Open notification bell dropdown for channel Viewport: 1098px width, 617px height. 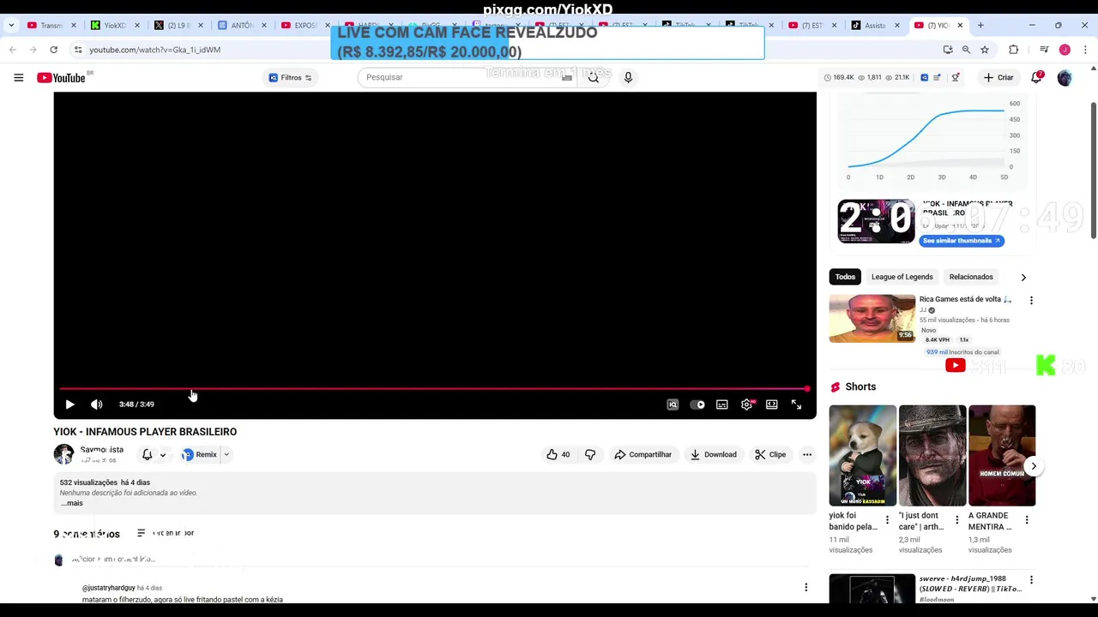154,454
